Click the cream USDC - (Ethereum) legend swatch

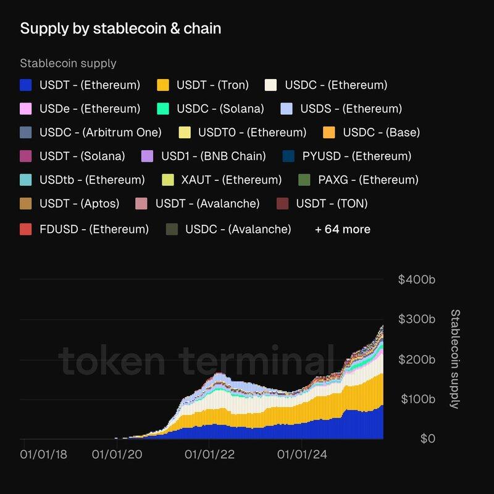point(270,85)
